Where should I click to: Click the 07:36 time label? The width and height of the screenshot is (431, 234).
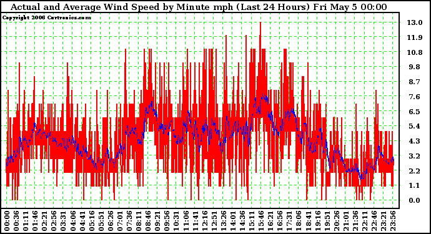coord(129,221)
